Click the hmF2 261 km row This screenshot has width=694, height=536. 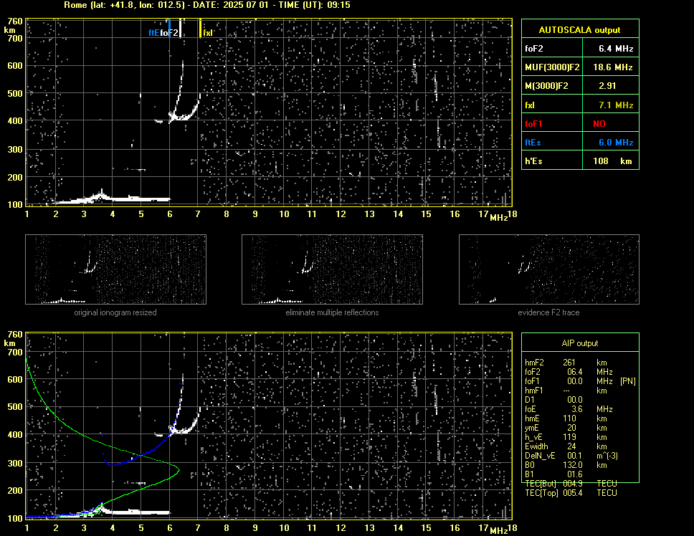(566, 363)
